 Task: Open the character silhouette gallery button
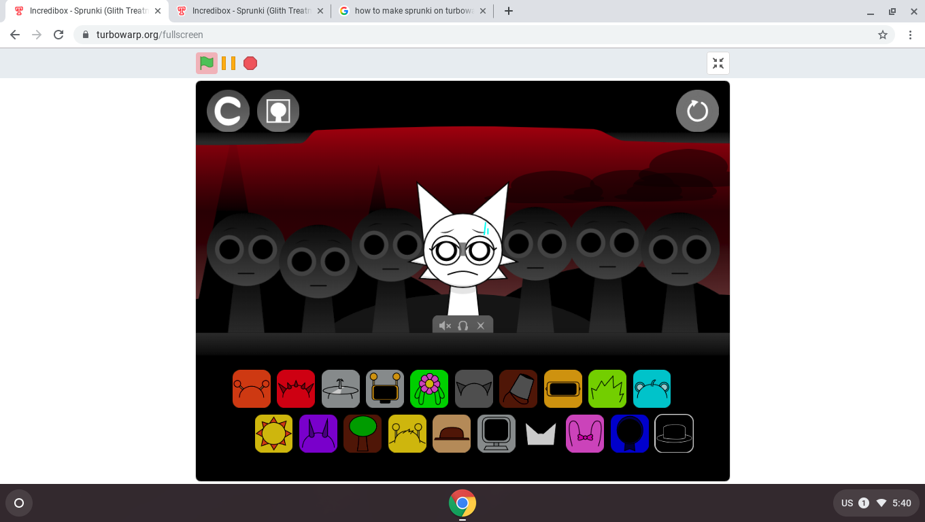[278, 111]
